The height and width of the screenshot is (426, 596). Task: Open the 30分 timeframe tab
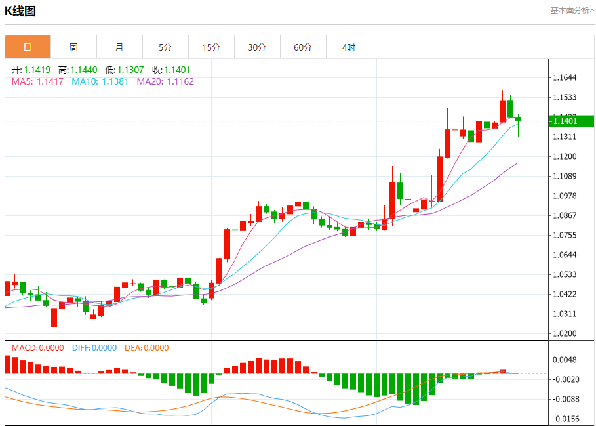click(258, 47)
